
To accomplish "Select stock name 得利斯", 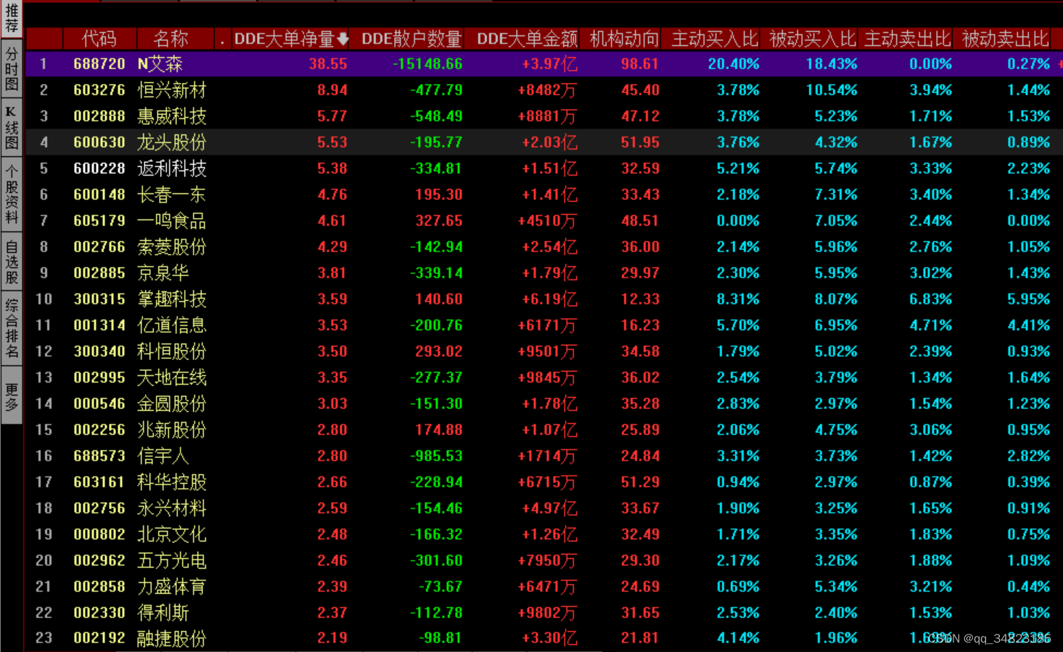I will click(163, 613).
